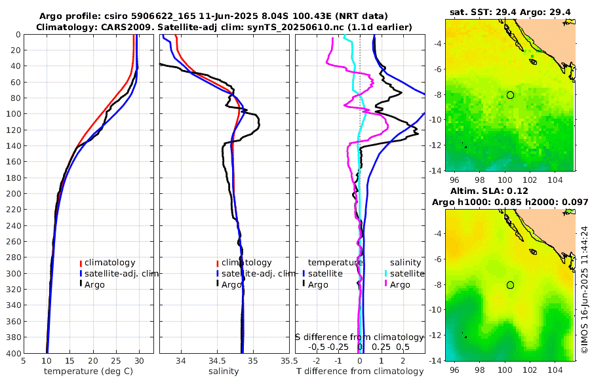Click the Argo position circle on SST map

coord(510,95)
